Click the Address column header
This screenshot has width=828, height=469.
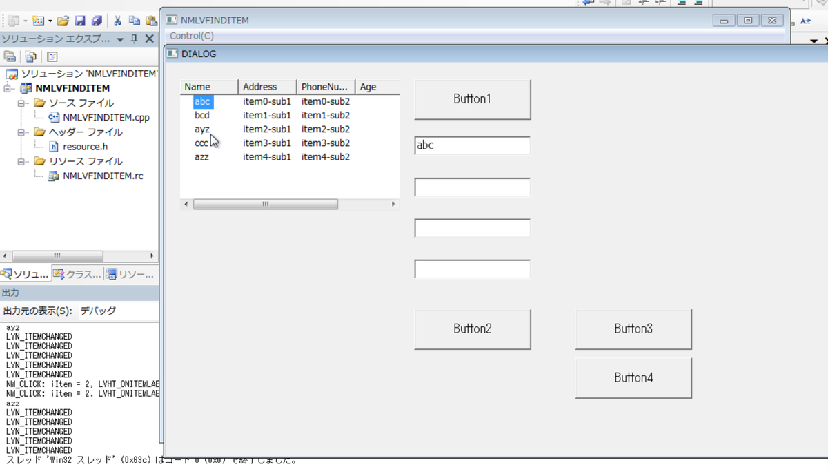click(268, 87)
